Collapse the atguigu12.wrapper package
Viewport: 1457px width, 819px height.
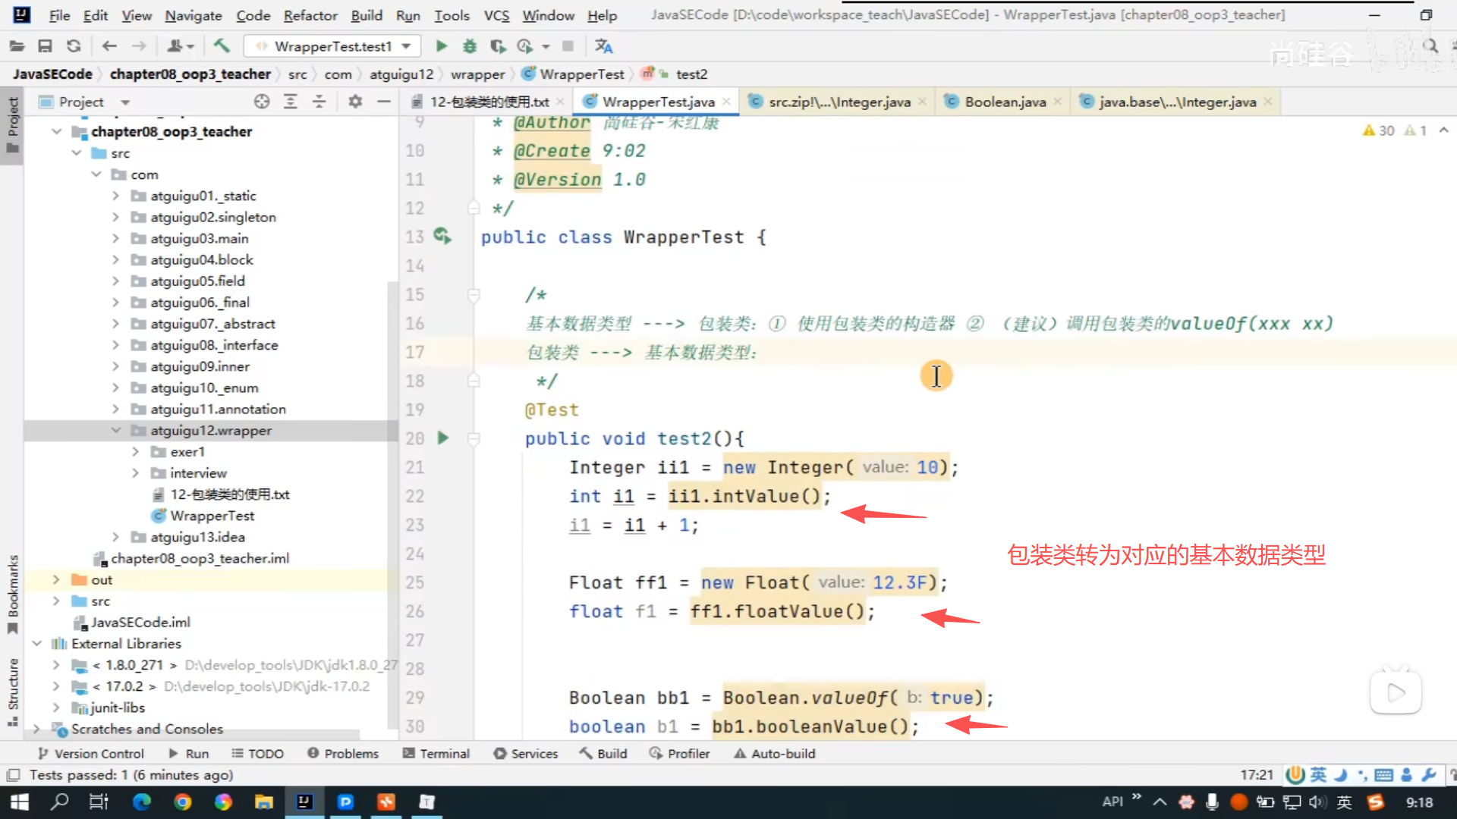coord(116,431)
